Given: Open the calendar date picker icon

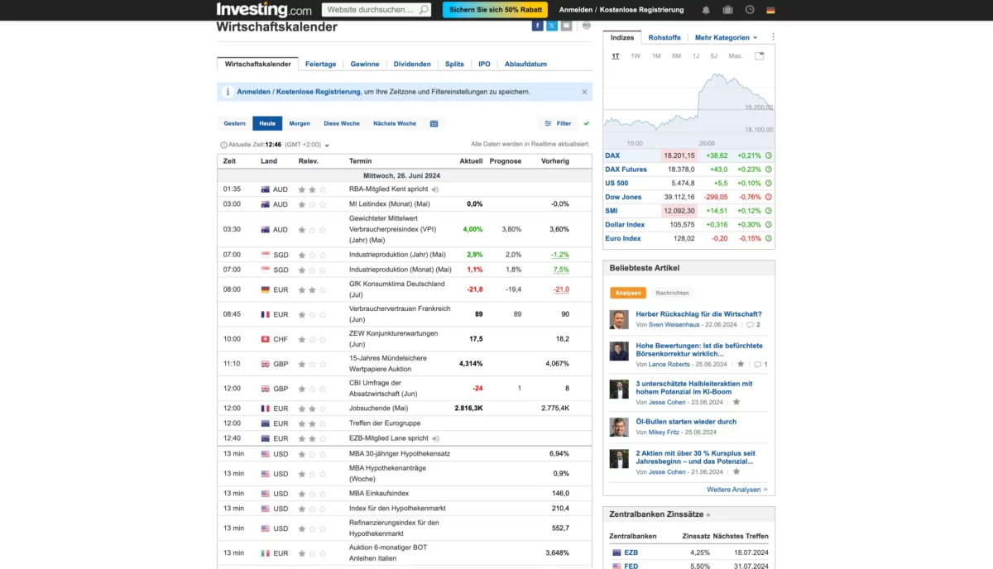Looking at the screenshot, I should point(434,122).
